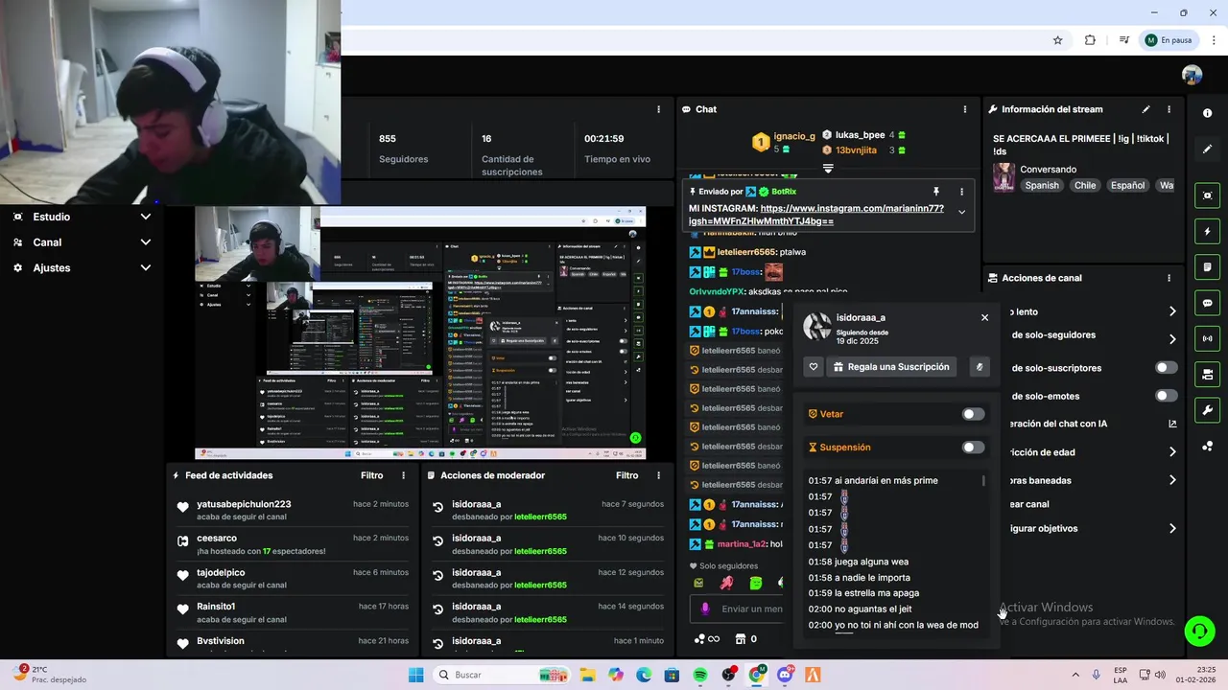The height and width of the screenshot is (690, 1228).
Task: Click the En pausa profile button
Action: [x=1168, y=40]
